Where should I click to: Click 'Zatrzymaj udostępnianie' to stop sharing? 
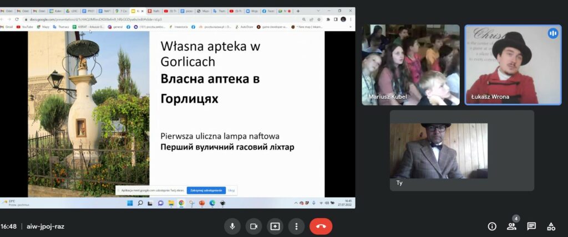click(206, 190)
